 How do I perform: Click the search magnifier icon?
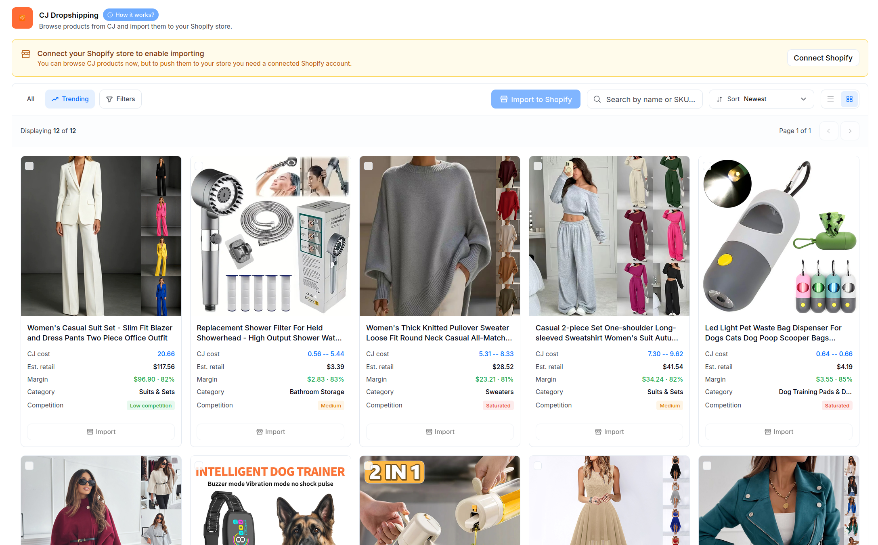click(597, 99)
